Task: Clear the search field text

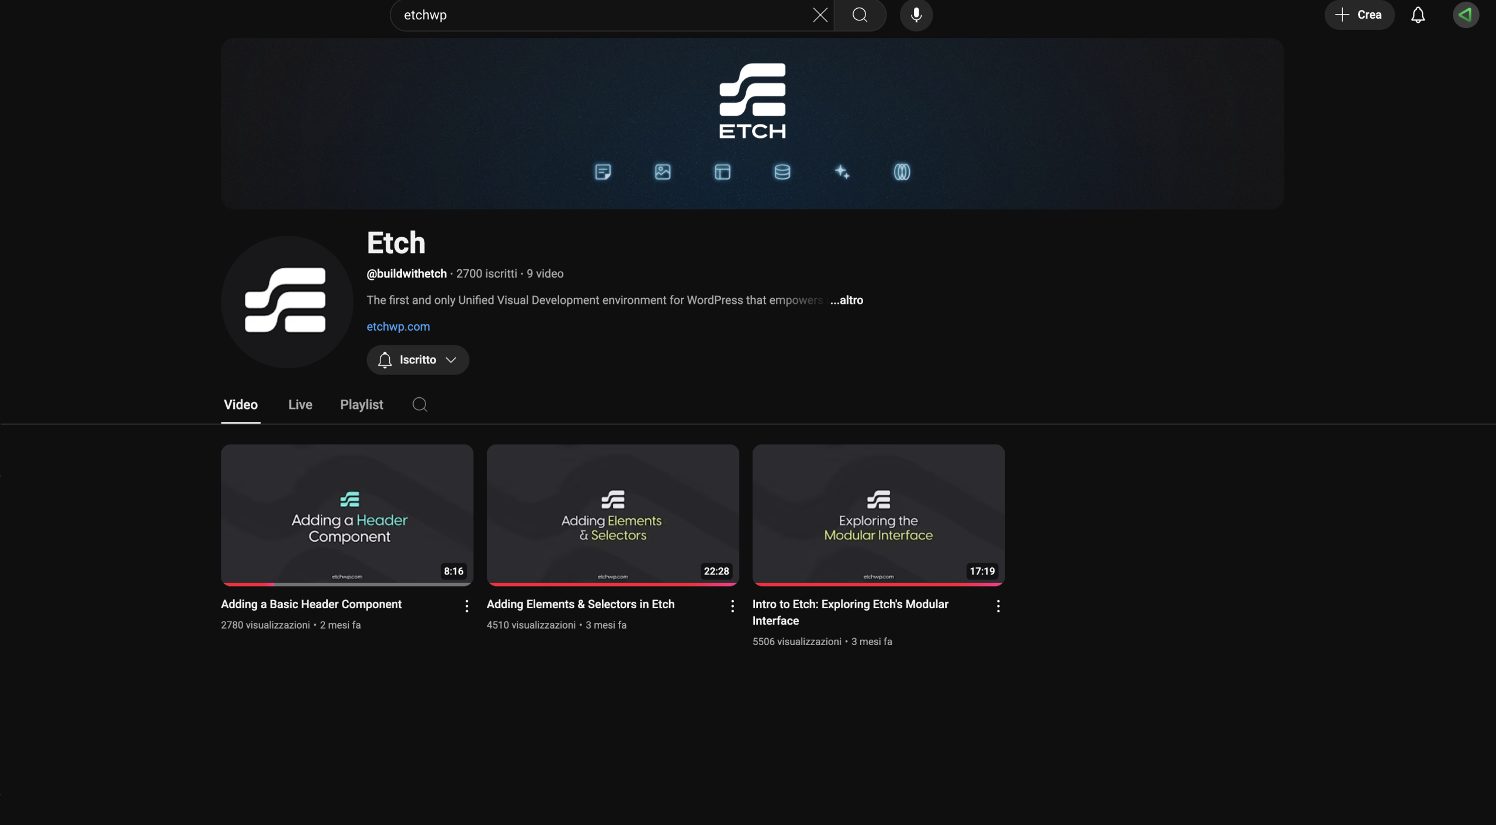Action: (820, 15)
